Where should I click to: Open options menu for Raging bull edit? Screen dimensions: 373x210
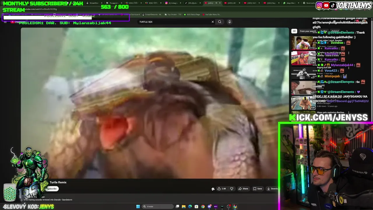(349, 68)
